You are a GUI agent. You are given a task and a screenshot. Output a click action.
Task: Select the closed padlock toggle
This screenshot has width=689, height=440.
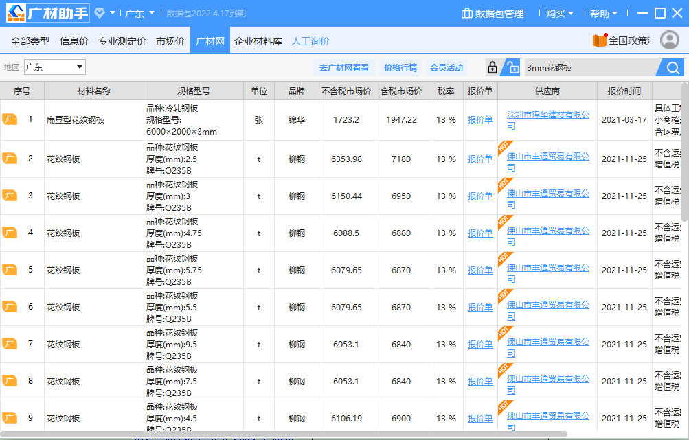[x=493, y=68]
